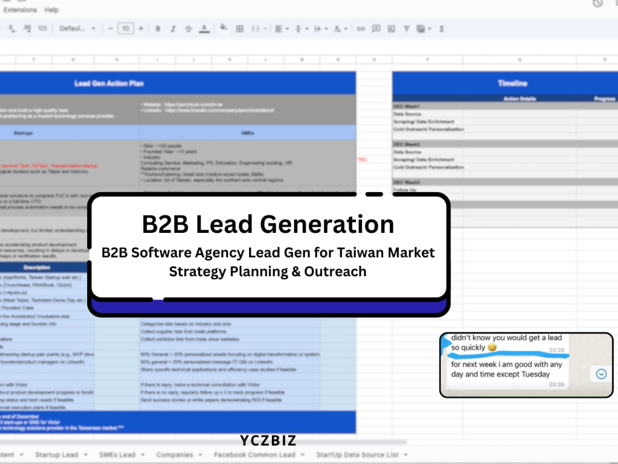The height and width of the screenshot is (464, 618).
Task: Increase decimal places in toolbar
Action: 27,28
